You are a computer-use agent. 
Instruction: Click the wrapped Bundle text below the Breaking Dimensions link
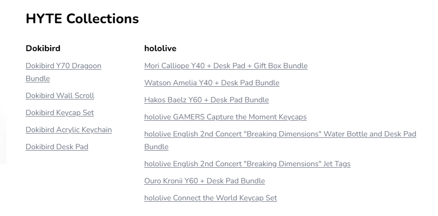click(156, 147)
